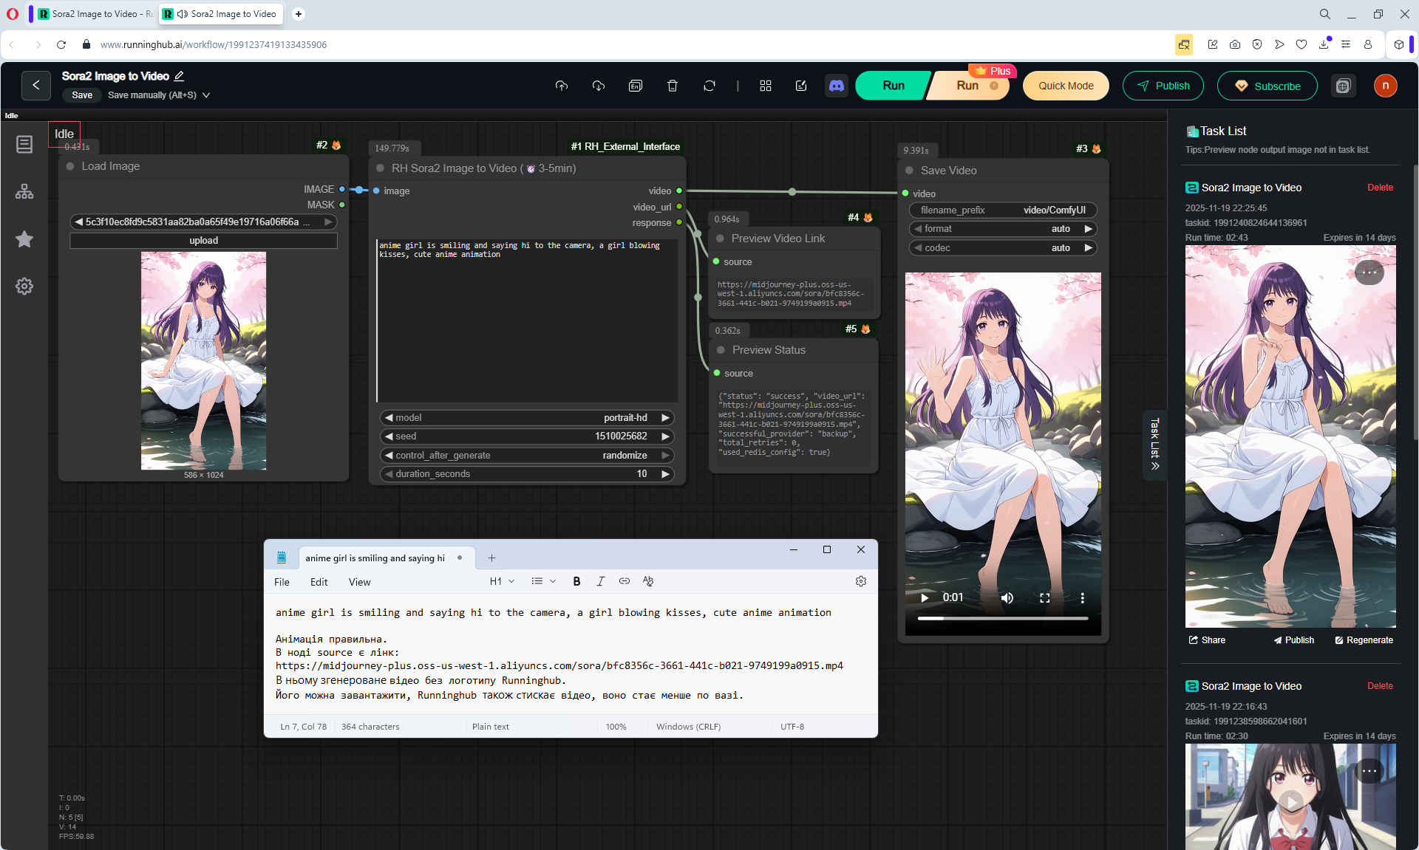Click the video progress bar
Image resolution: width=1419 pixels, height=850 pixels.
pyautogui.click(x=1003, y=618)
